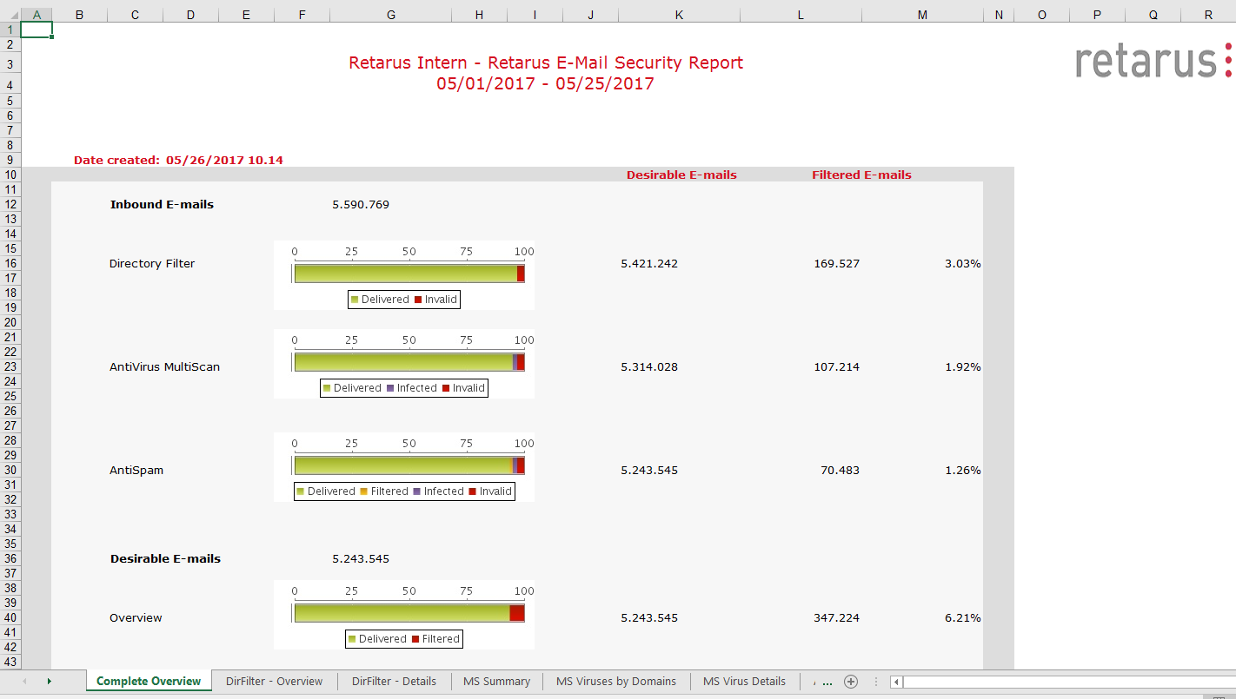
Task: Click the red Invalid legend marker in Directory Filter chart
Action: [418, 300]
